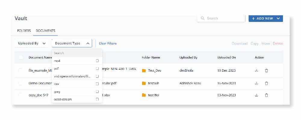Tick the vnd.openxmlformats document type checkbox
This screenshot has width=301, height=120.
coord(97,76)
